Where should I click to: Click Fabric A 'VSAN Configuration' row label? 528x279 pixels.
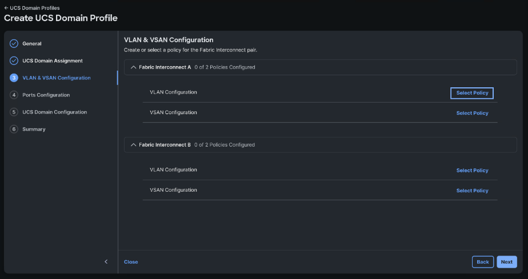pyautogui.click(x=173, y=112)
